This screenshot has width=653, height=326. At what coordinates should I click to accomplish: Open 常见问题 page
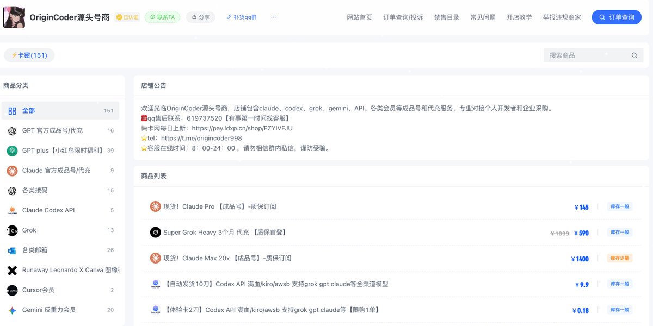(x=483, y=17)
